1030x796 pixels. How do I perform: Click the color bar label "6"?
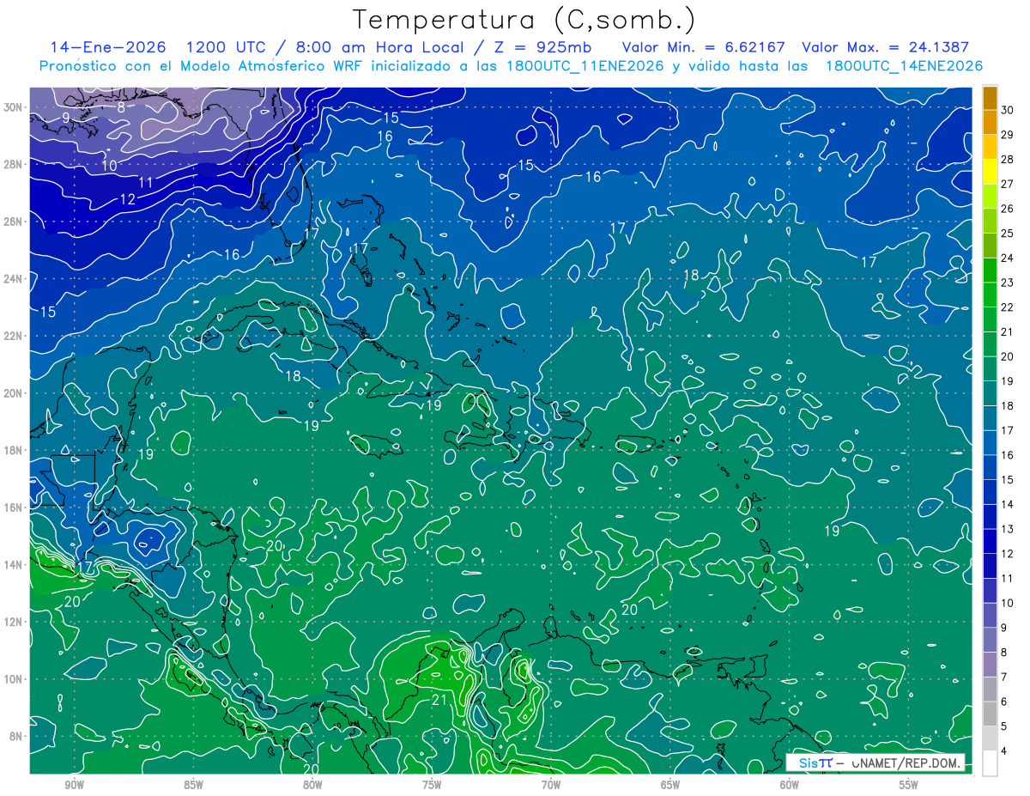(x=1005, y=702)
